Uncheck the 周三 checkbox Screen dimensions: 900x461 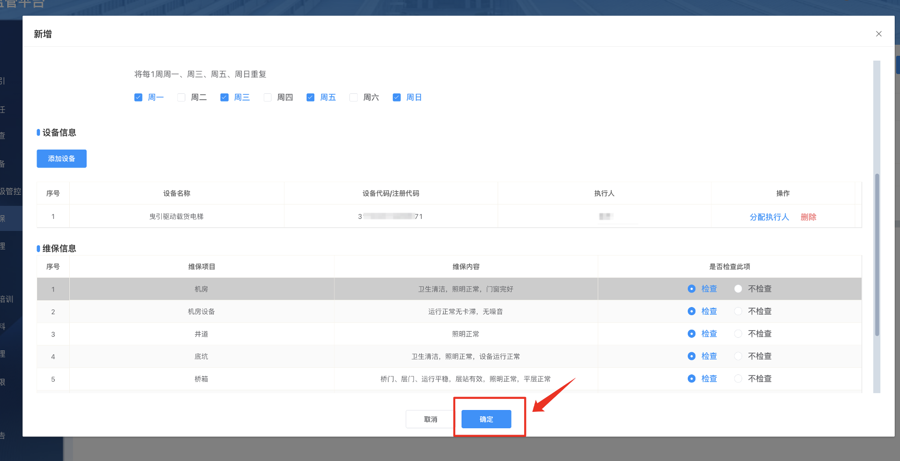[224, 97]
